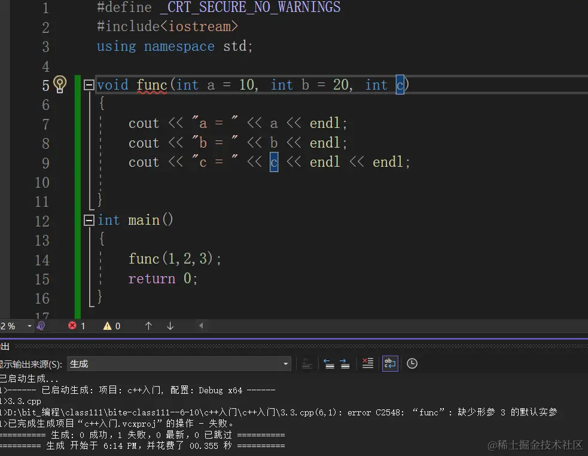
Task: Click the red error count indicator
Action: pos(77,326)
